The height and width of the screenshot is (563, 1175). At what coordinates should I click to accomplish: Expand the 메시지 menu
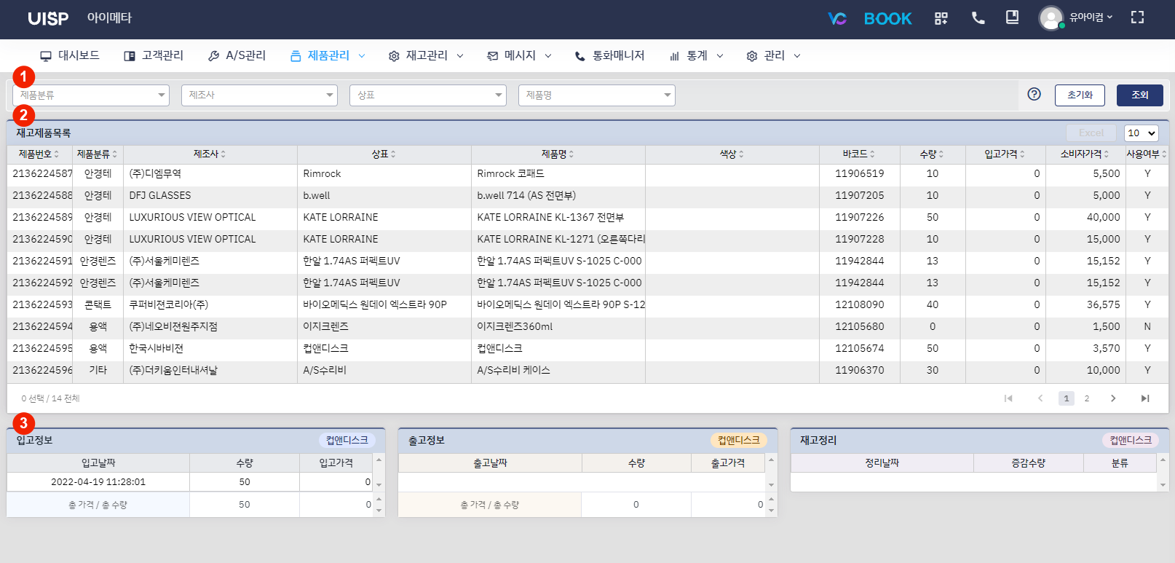[x=519, y=55]
